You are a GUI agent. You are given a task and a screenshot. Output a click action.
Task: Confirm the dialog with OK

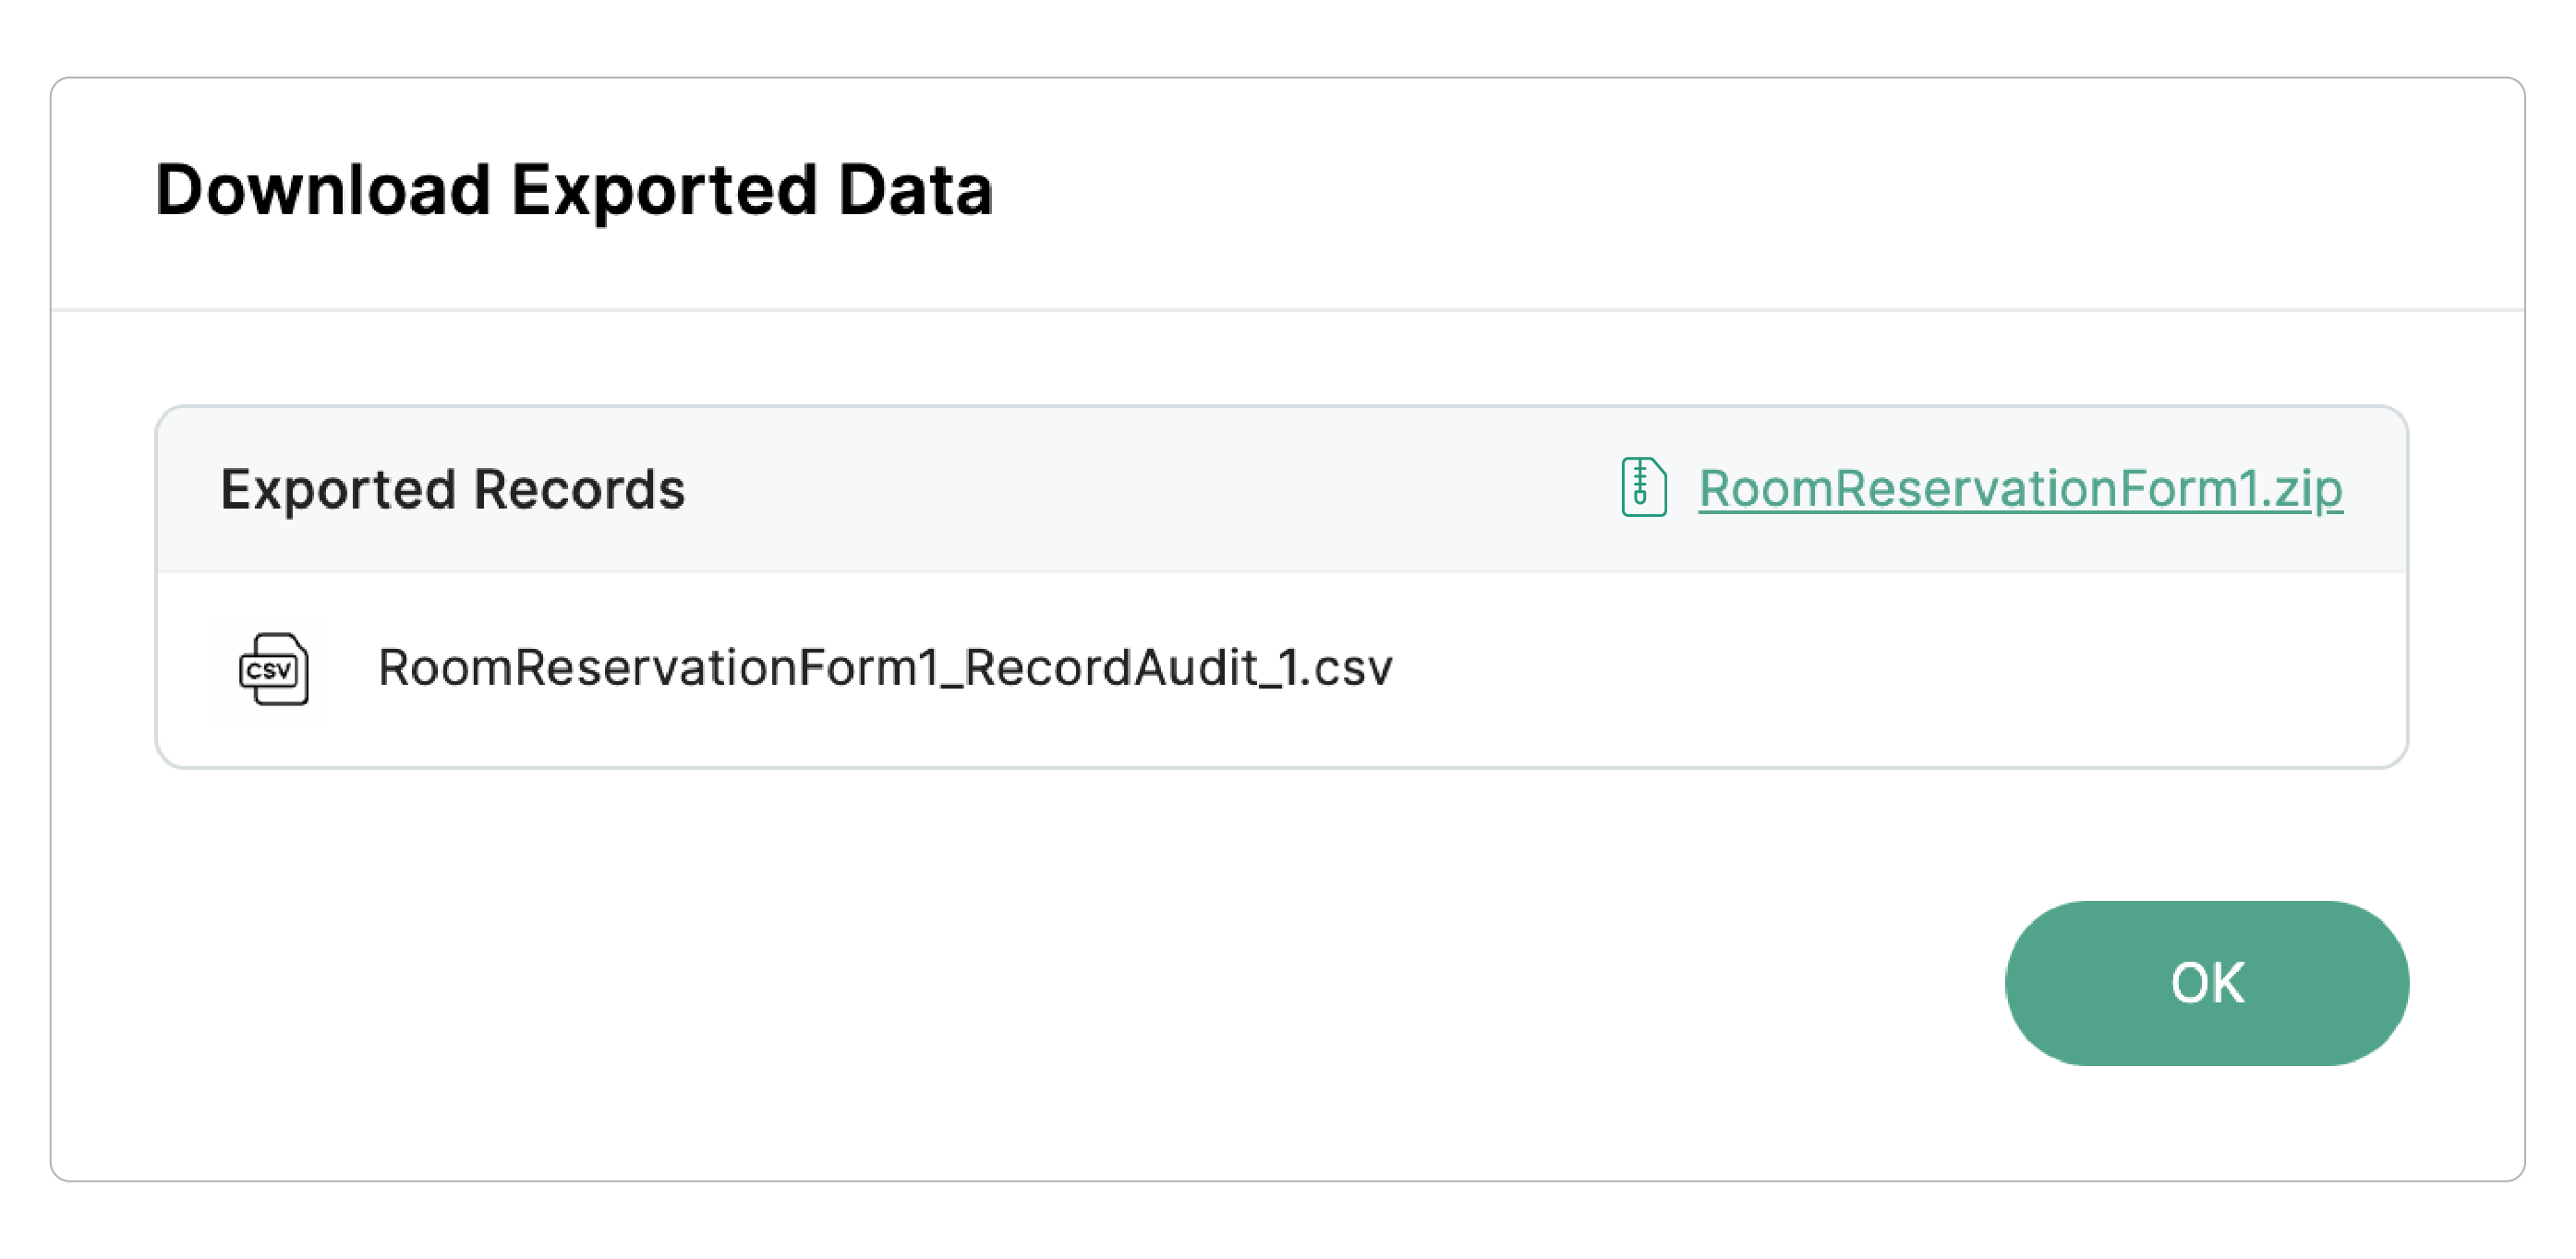2206,982
